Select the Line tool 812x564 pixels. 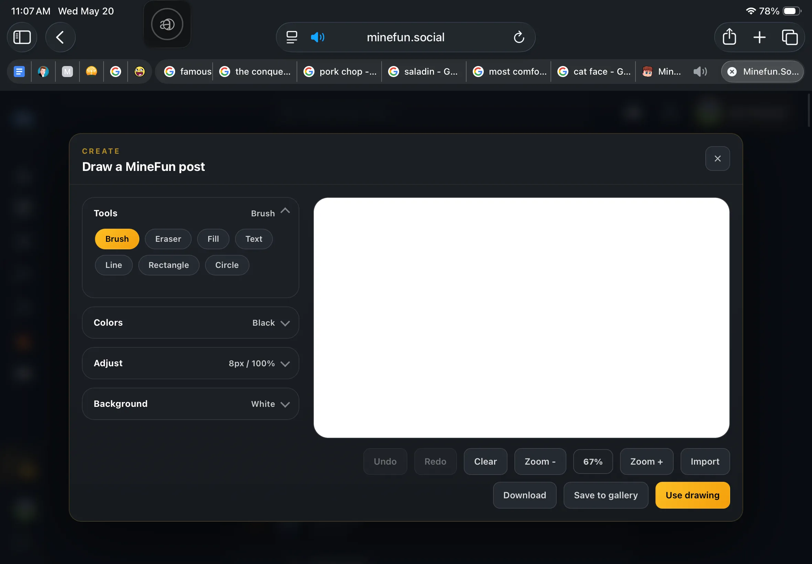click(114, 265)
